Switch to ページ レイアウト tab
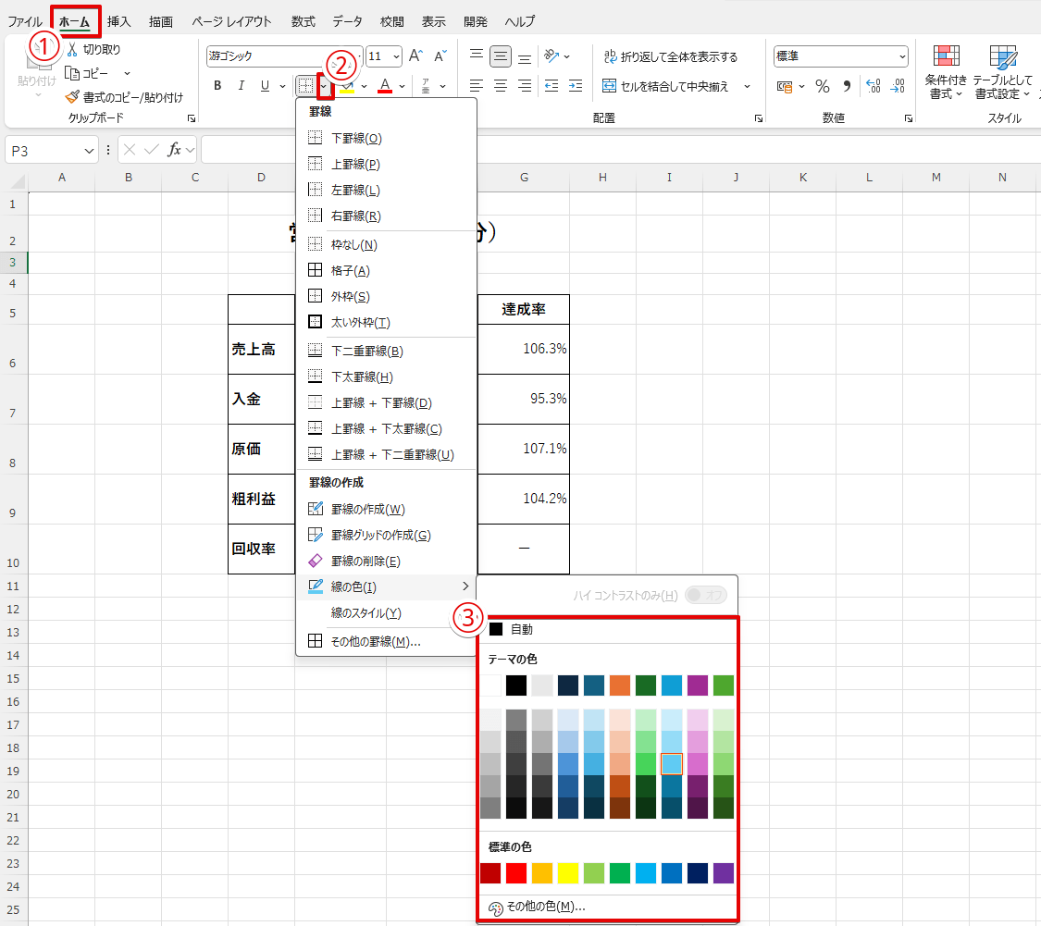Viewport: 1041px width, 926px height. pos(231,21)
